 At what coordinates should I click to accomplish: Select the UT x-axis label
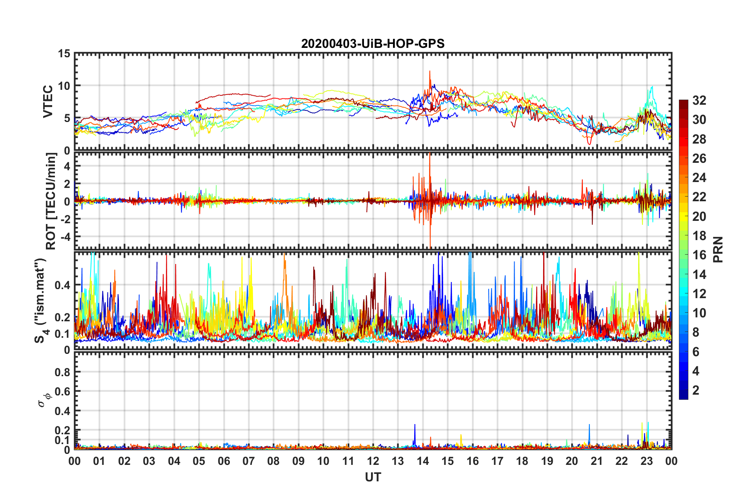373,477
